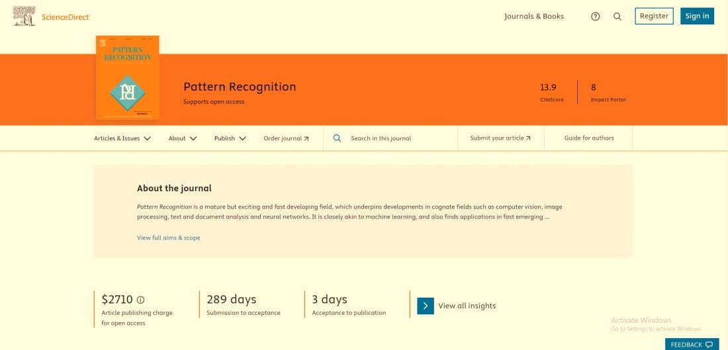Focus the Search in this journal field
The height and width of the screenshot is (350, 728).
[x=390, y=138]
